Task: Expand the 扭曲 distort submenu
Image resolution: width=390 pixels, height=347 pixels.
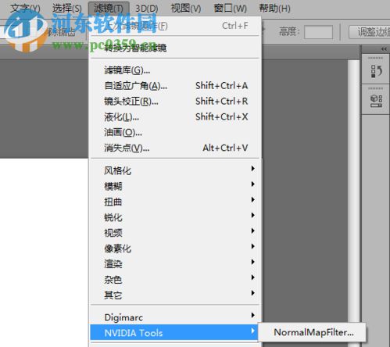Action: [174, 202]
